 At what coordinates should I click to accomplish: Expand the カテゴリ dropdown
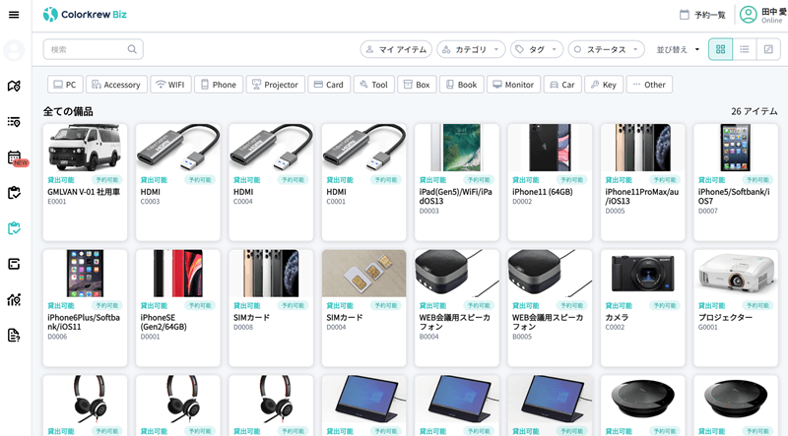[471, 49]
